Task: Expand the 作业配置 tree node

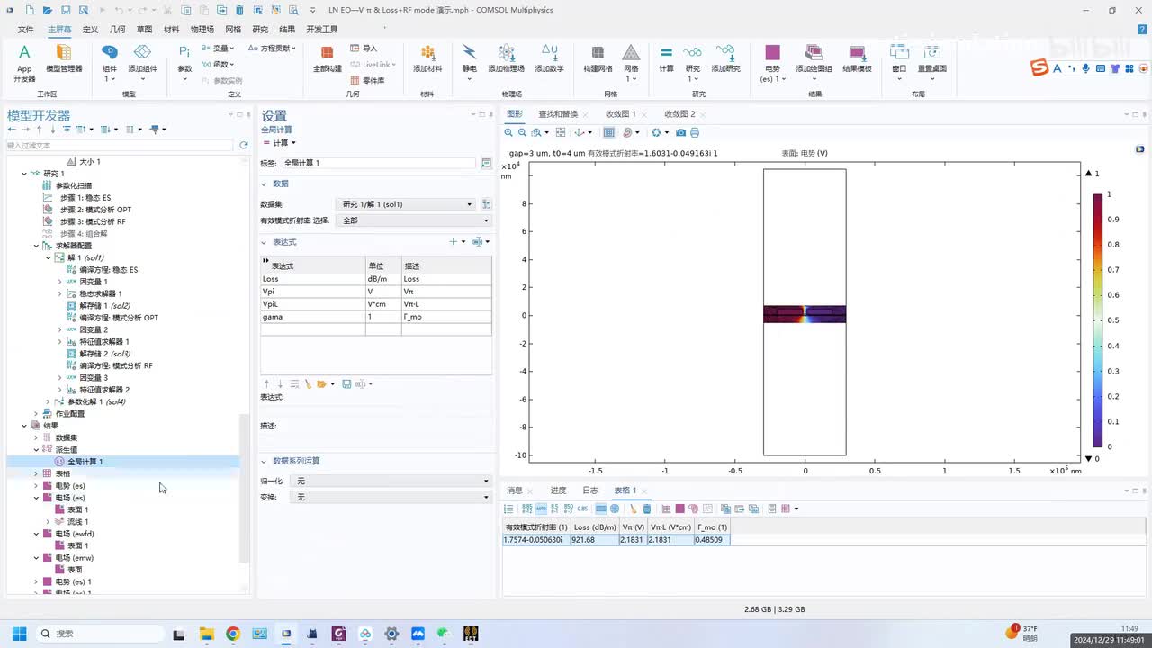Action: pyautogui.click(x=37, y=414)
